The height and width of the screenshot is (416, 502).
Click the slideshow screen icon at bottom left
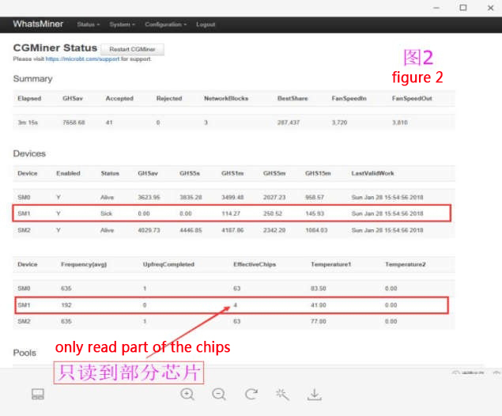tap(37, 394)
